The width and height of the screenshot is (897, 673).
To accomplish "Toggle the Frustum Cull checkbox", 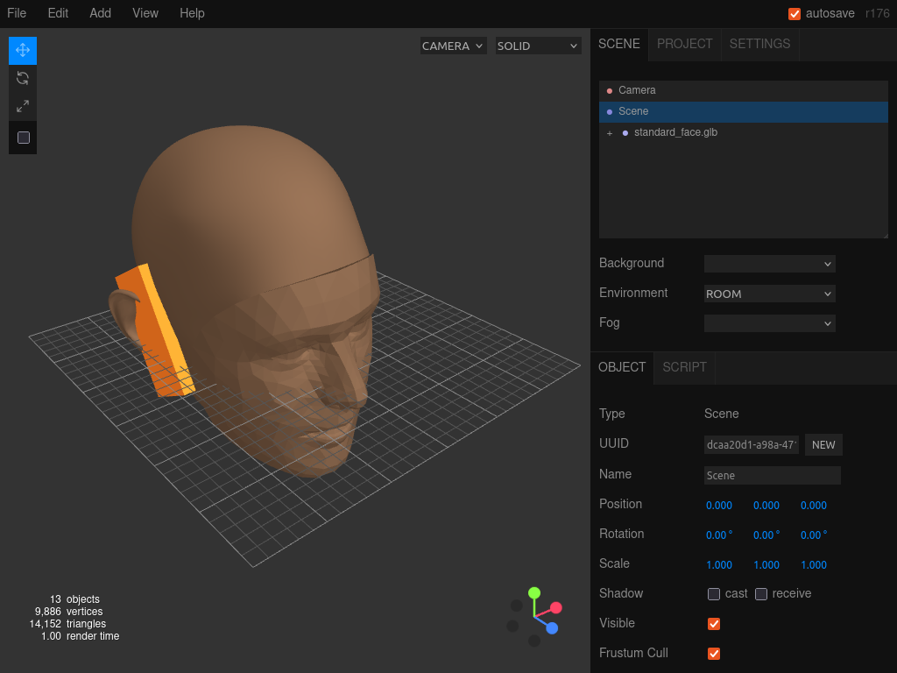I will point(713,654).
